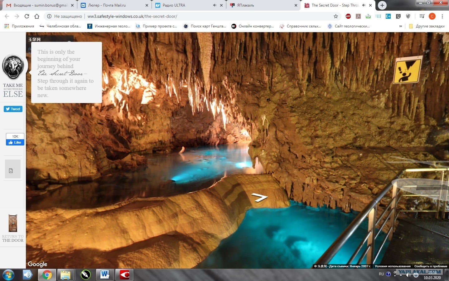Mute the Радио ULTRA tab audio
The image size is (449, 281).
(x=215, y=5)
